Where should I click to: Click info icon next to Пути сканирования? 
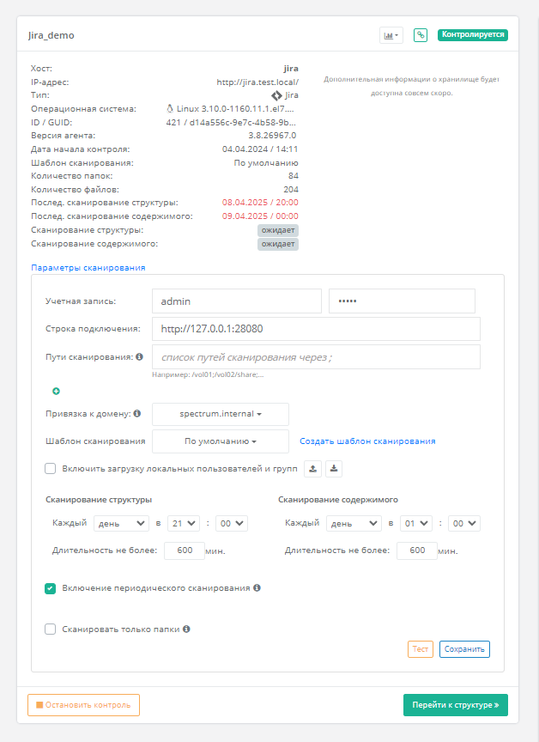140,356
